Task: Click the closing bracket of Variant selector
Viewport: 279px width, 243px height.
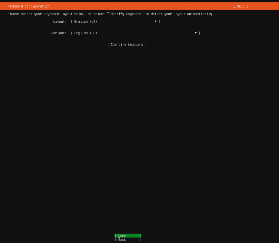Action: pos(199,33)
